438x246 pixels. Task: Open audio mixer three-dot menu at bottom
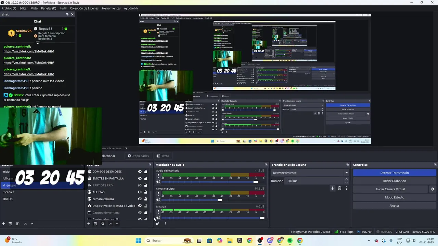[165, 224]
